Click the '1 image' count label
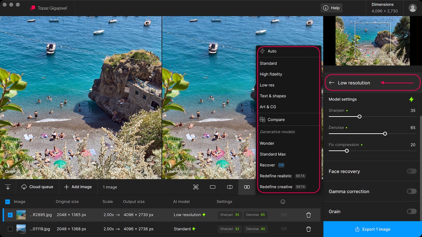Viewport: 422px width, 237px height. coord(110,187)
